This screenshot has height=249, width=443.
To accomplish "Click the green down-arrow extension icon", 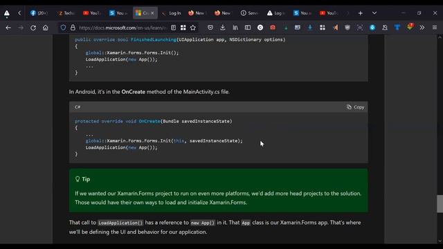I will coord(286,28).
